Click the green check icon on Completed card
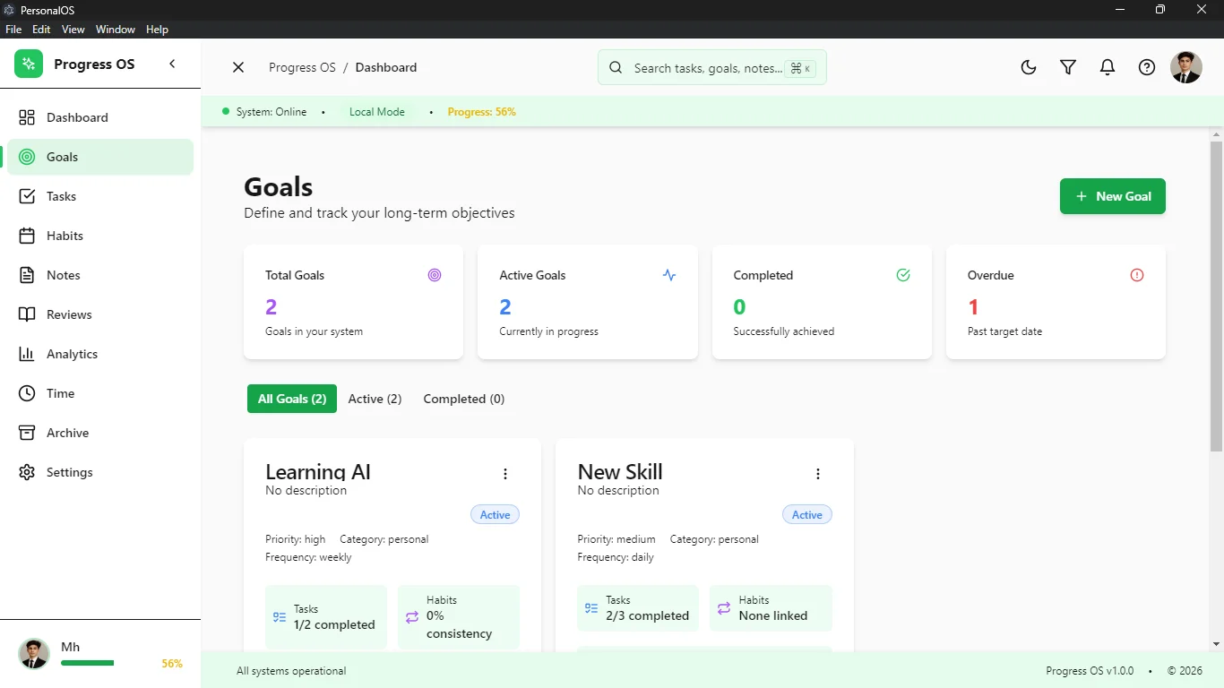This screenshot has width=1224, height=688. point(903,275)
